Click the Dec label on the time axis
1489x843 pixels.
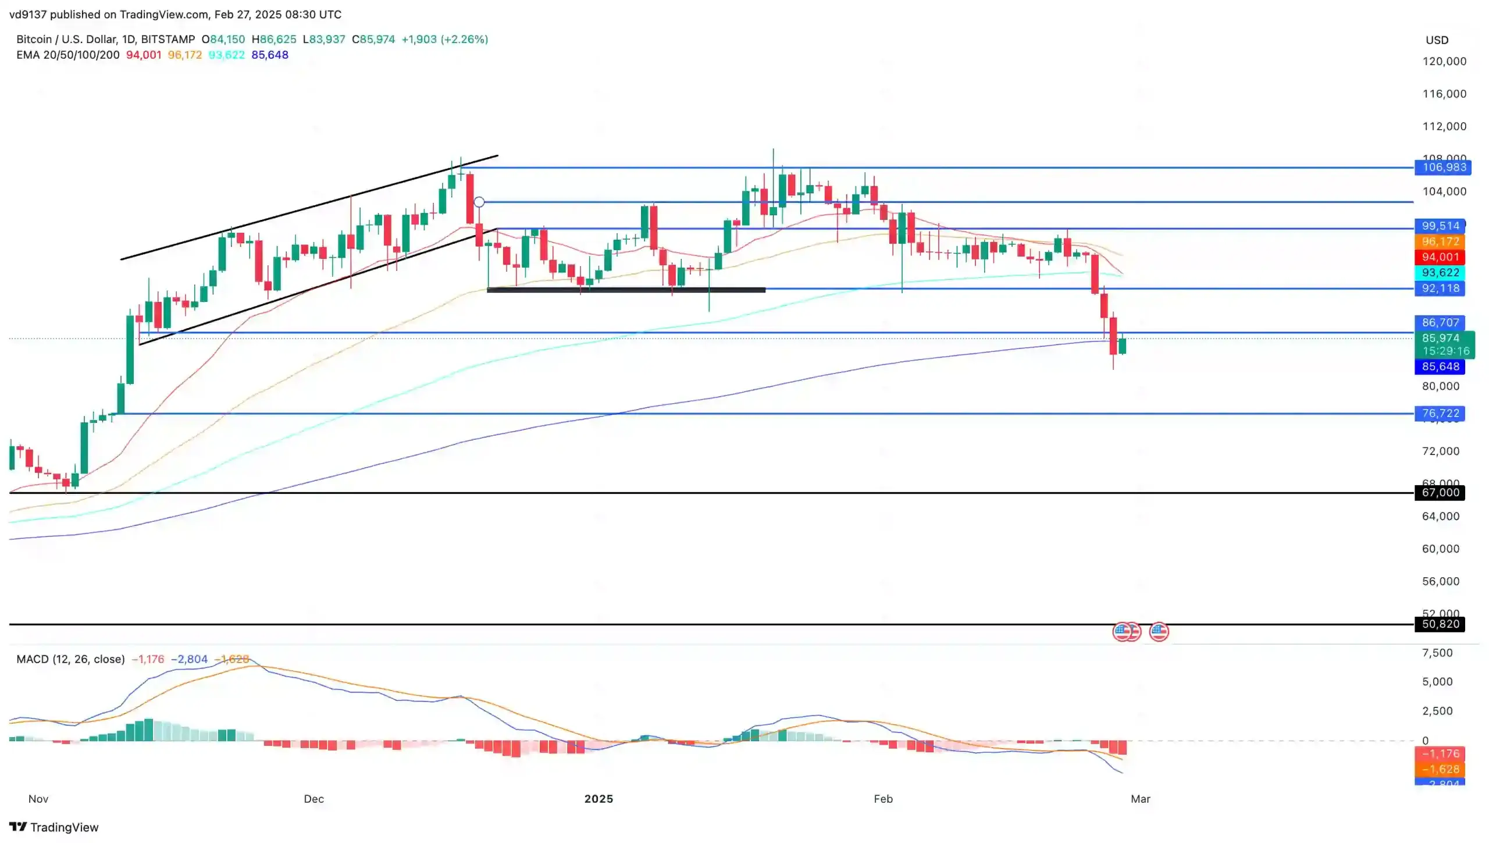click(314, 799)
